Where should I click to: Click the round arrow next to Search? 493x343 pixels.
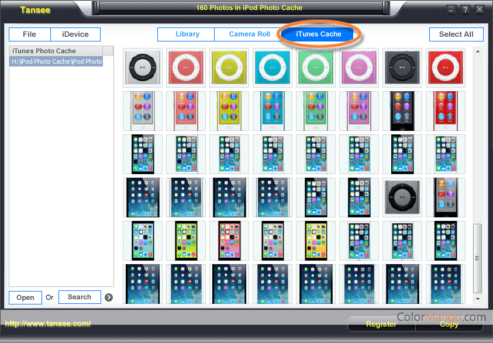pos(109,297)
